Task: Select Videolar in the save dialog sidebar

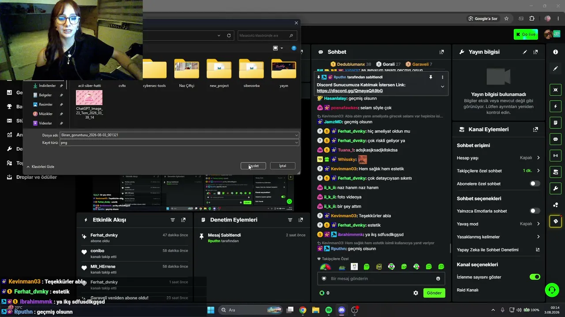Action: [45, 123]
